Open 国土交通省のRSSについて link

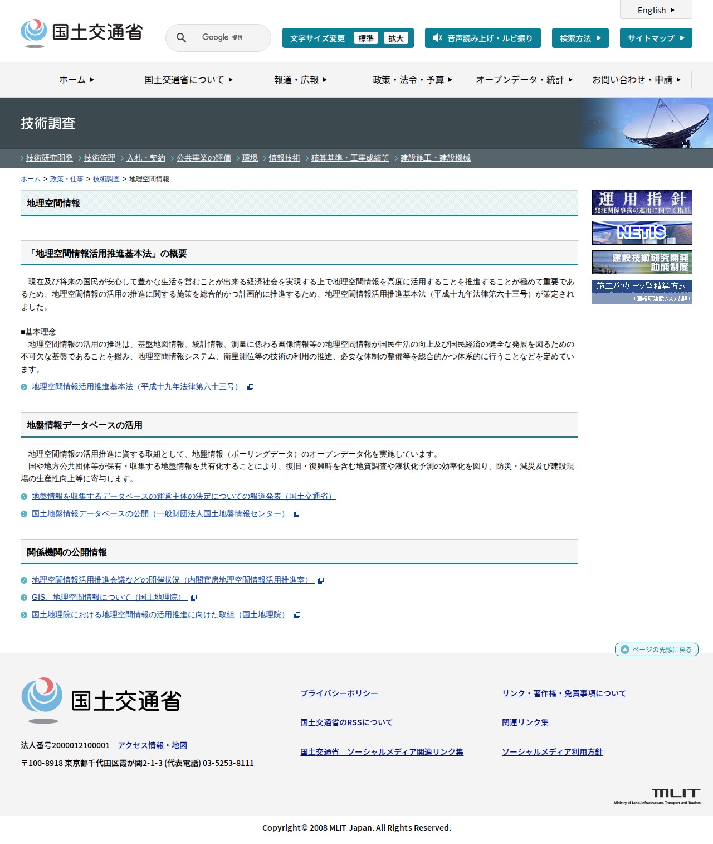[x=346, y=722]
